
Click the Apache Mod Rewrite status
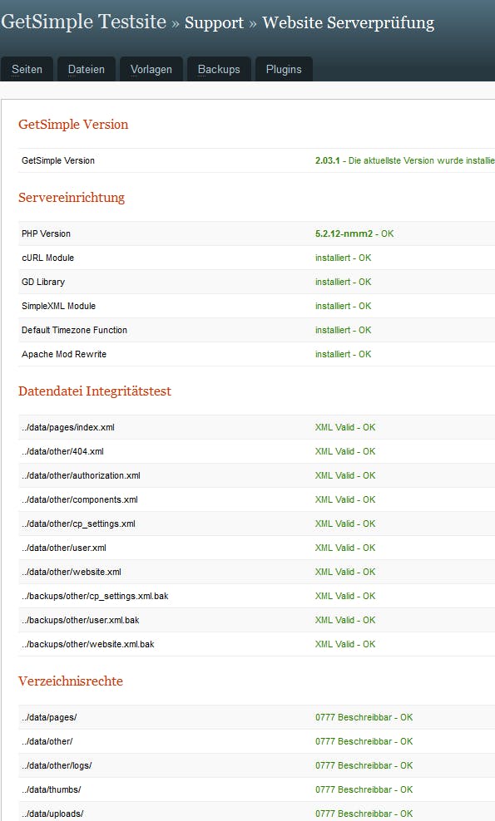(x=343, y=355)
